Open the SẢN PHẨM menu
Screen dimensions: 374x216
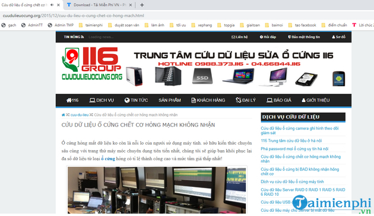tap(170, 100)
